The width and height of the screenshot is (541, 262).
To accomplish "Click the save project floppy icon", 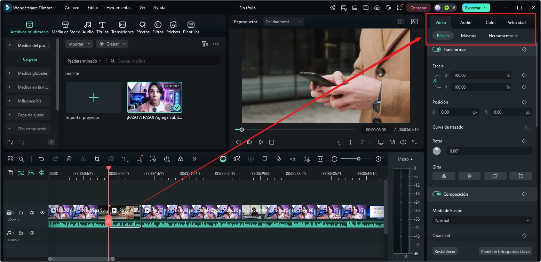I will (x=366, y=8).
